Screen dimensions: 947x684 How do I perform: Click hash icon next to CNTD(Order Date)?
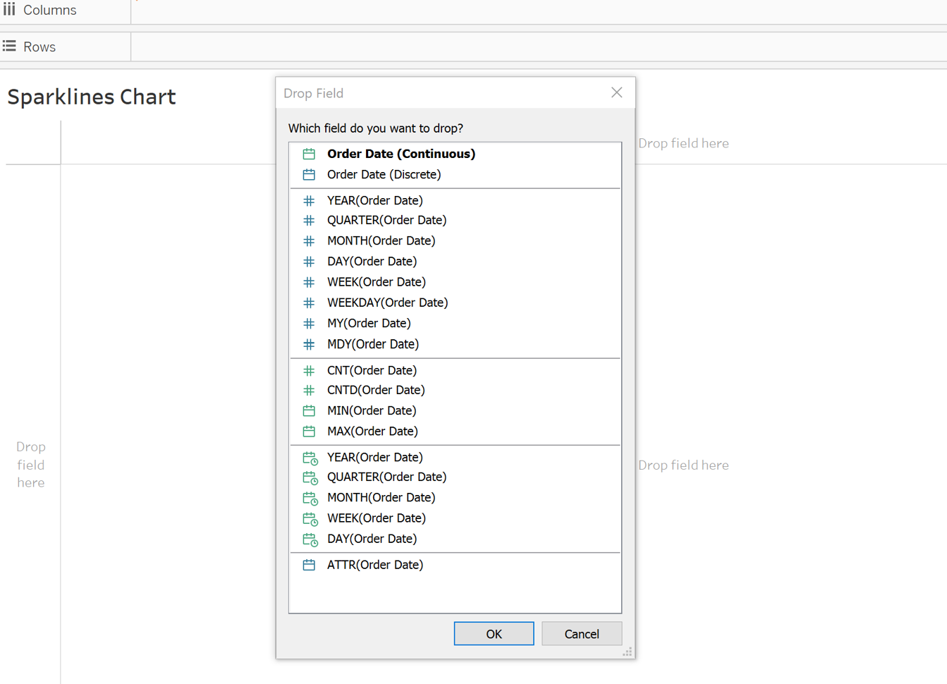pyautogui.click(x=309, y=390)
